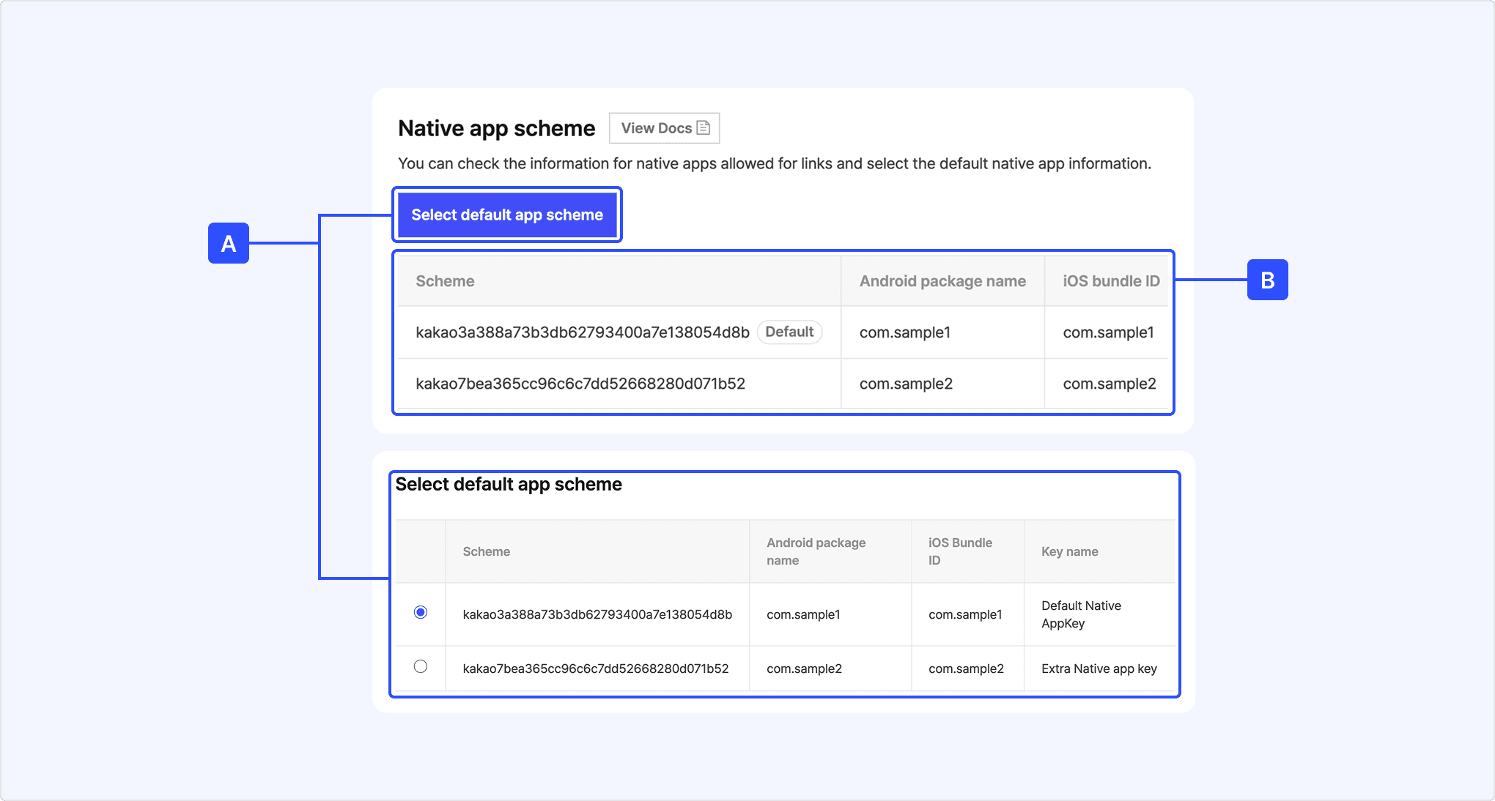Click the iOS bundle ID column header

pos(1111,281)
